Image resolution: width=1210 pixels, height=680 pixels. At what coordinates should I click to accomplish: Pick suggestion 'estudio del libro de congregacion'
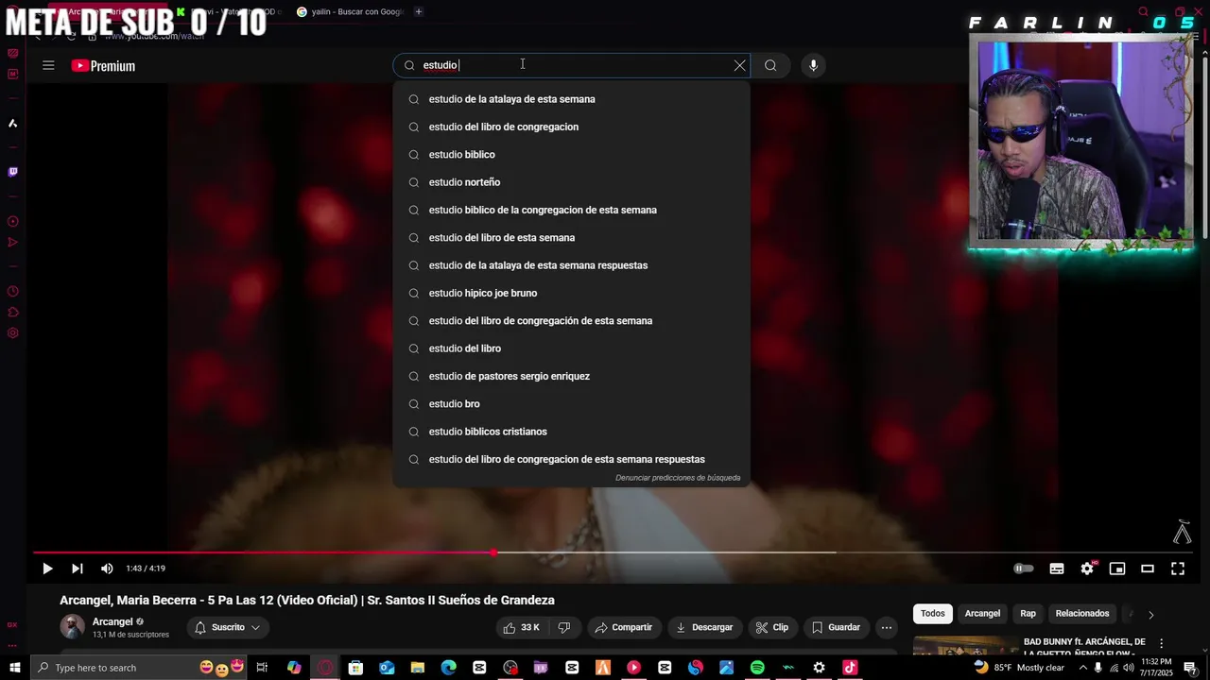[x=572, y=127]
